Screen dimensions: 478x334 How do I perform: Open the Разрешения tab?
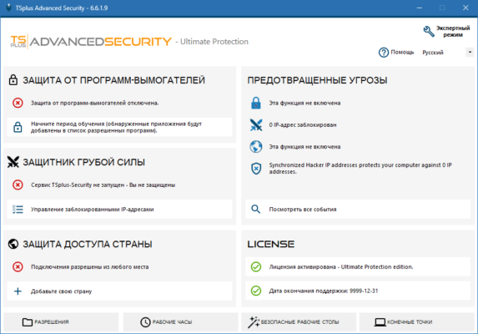(61, 321)
